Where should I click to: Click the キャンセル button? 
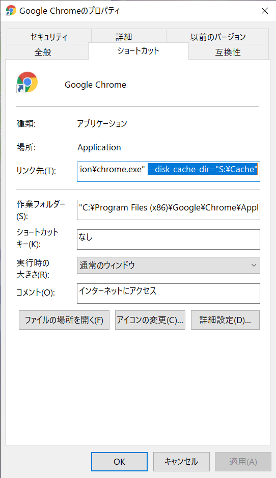[181, 462]
